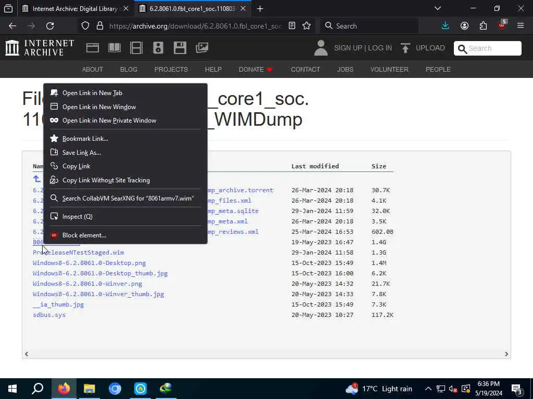Screen dimensions: 533x399
Task: Select Save Link As from the context menu
Action: (x=125, y=153)
